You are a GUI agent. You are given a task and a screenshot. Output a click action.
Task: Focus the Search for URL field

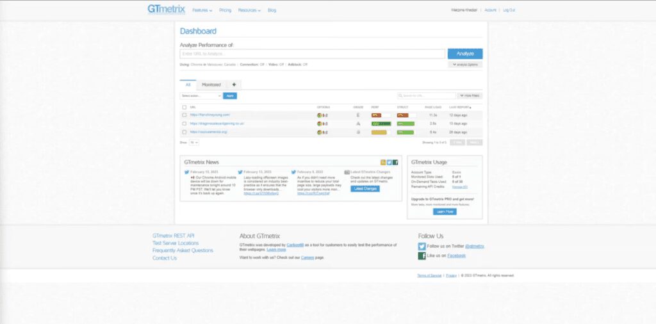pos(426,96)
